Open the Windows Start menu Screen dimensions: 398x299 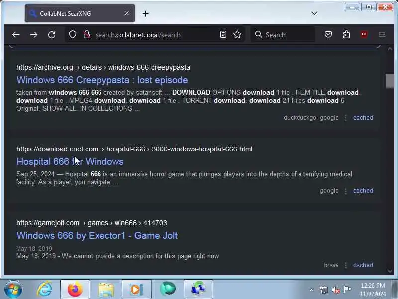[x=13, y=289]
